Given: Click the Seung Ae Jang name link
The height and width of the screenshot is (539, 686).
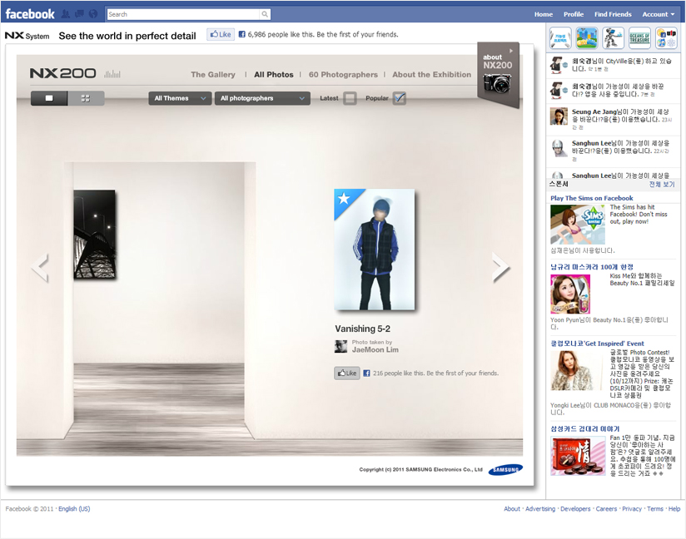Looking at the screenshot, I should click(x=594, y=112).
